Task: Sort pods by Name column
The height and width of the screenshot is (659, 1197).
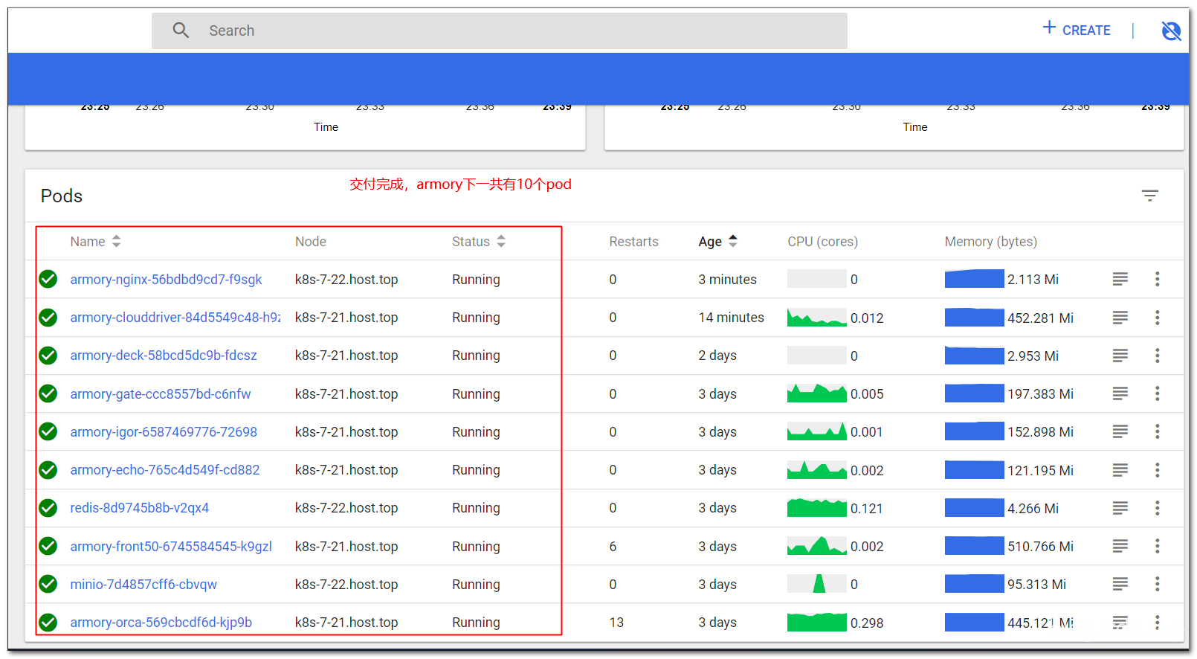Action: click(x=95, y=242)
